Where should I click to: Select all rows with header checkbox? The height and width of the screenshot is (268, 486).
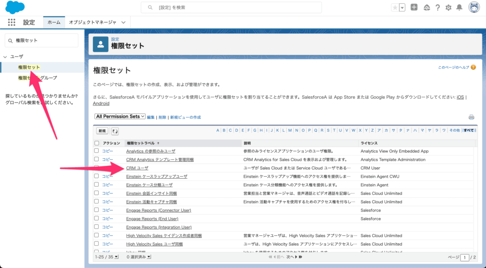pos(97,144)
